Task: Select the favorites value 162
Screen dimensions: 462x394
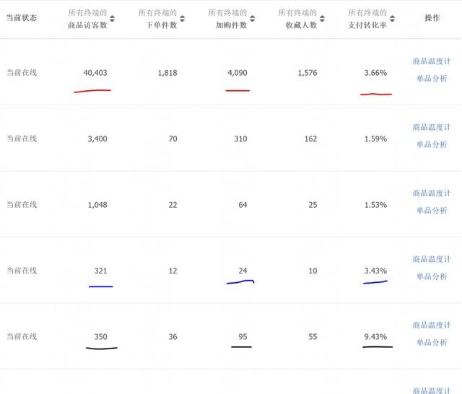Action: tap(311, 139)
